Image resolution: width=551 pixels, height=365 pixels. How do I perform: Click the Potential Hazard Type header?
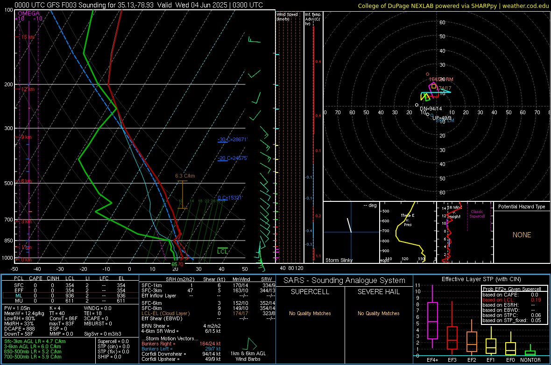tap(522, 207)
